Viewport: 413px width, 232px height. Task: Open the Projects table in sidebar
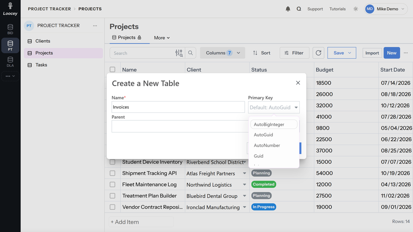63,53
